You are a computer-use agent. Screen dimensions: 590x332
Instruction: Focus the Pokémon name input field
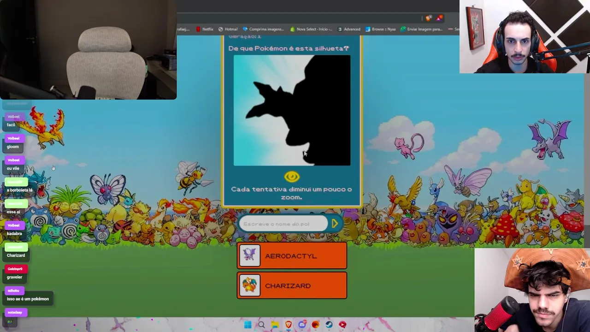pyautogui.click(x=283, y=224)
